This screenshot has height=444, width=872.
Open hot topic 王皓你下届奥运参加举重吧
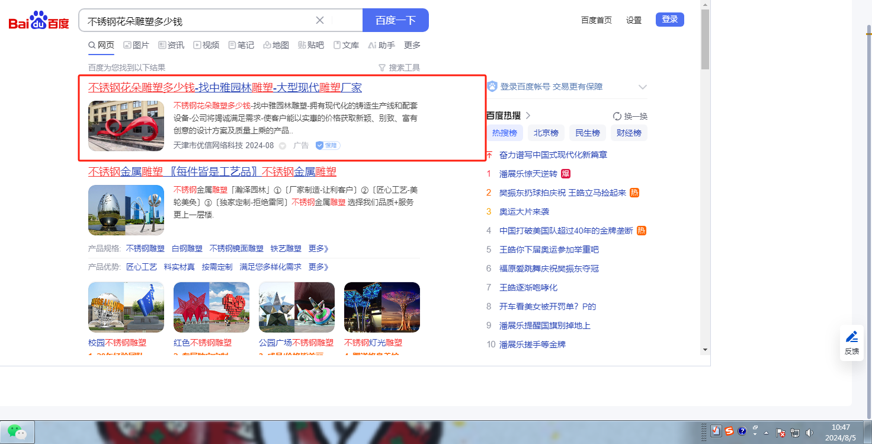coord(549,250)
